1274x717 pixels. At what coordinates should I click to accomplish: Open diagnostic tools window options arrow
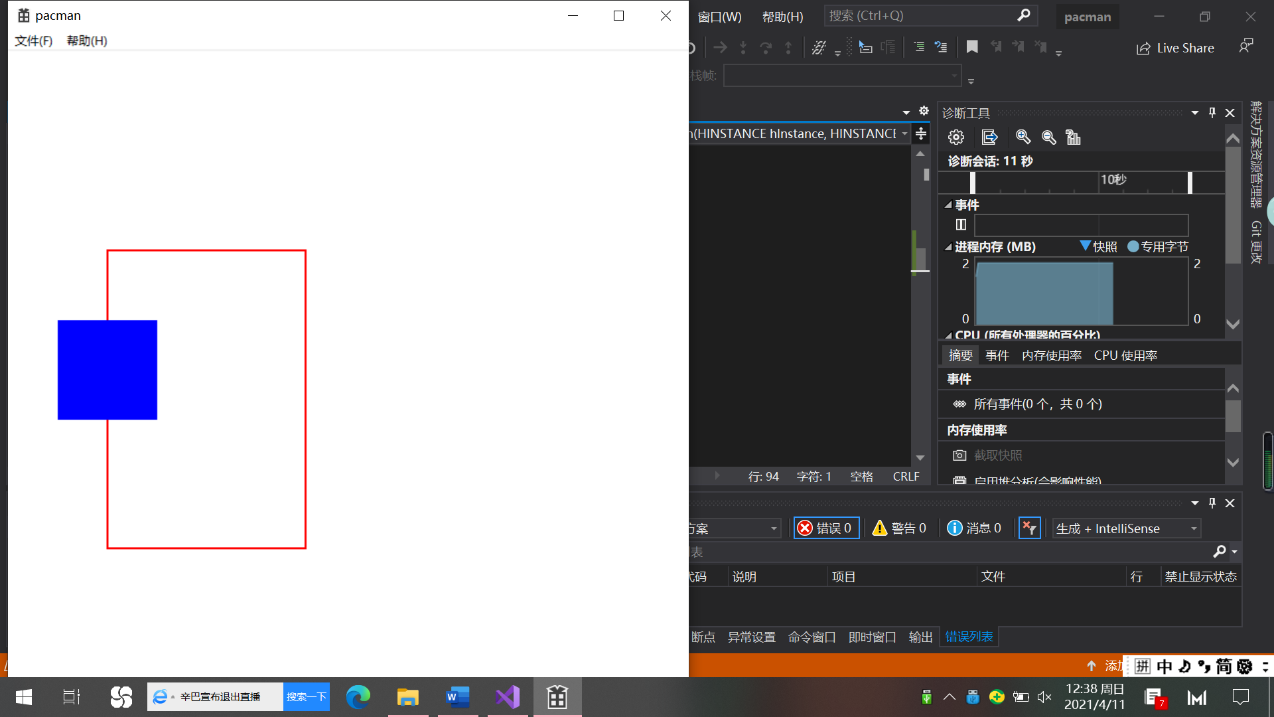[1195, 113]
